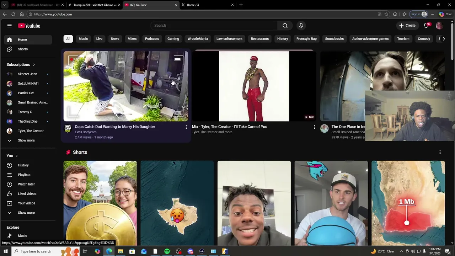This screenshot has width=455, height=256.
Task: Open the SoLLUMINATI subscription
Action: tap(28, 84)
